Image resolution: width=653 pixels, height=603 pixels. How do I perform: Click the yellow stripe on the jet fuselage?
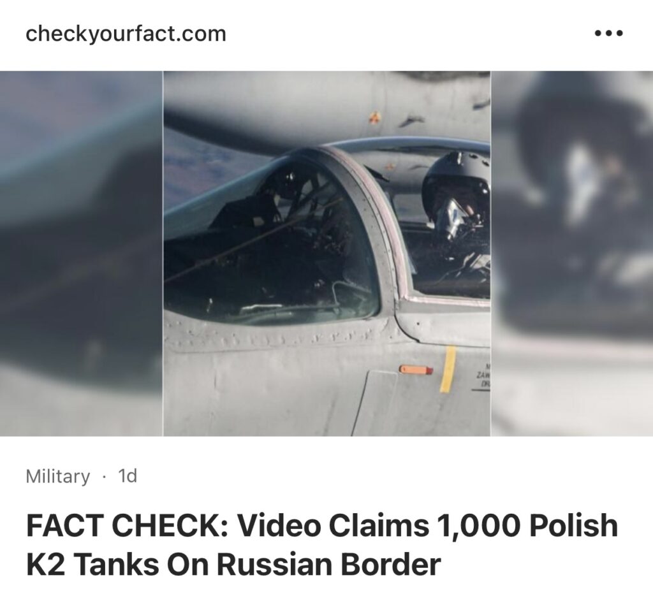point(448,370)
